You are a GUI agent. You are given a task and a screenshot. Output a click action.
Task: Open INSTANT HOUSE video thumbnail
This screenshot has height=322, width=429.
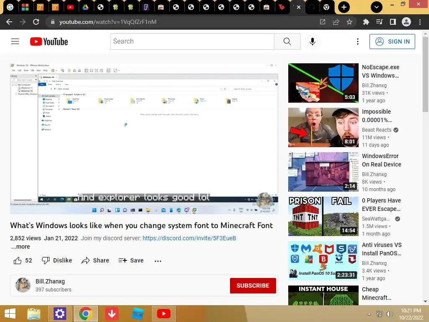tap(323, 296)
